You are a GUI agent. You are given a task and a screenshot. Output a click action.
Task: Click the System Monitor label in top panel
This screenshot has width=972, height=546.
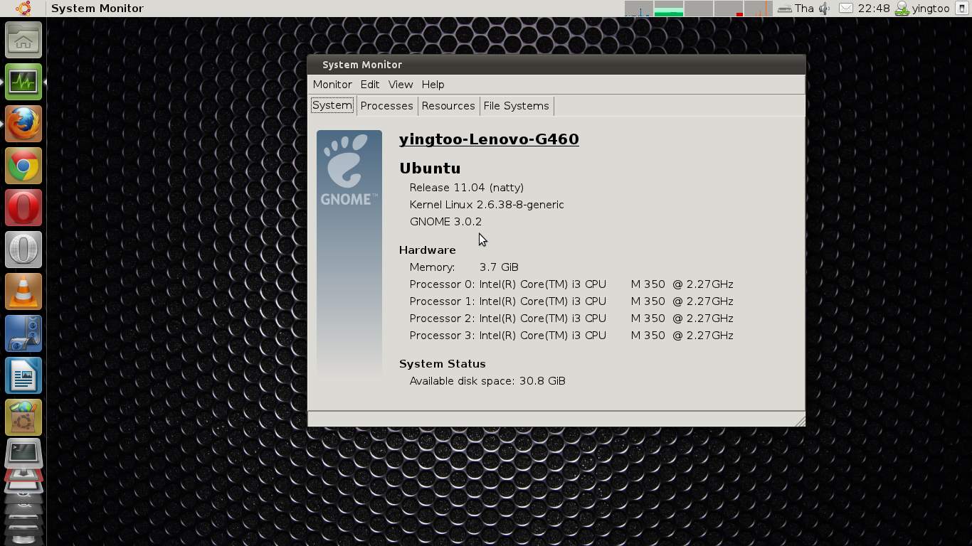(97, 9)
